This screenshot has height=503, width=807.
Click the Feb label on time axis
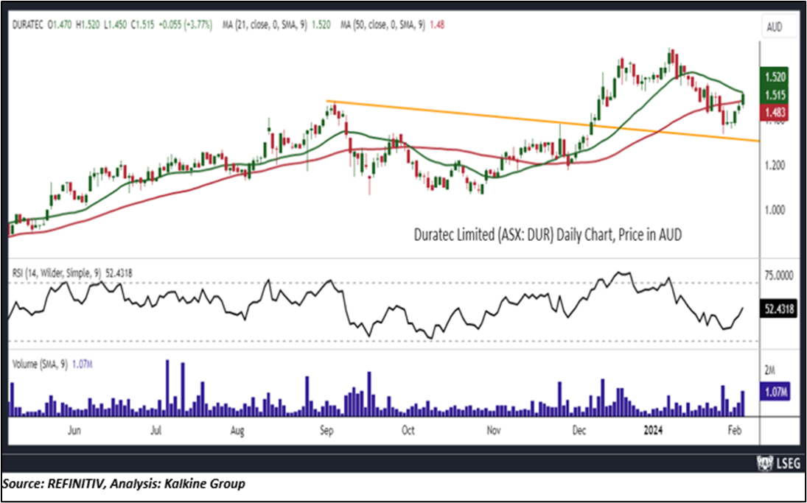point(736,430)
